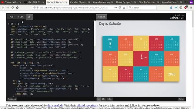Click the private browsing mask icon
Viewport: 194px width, 109px height.
click(191, 2)
